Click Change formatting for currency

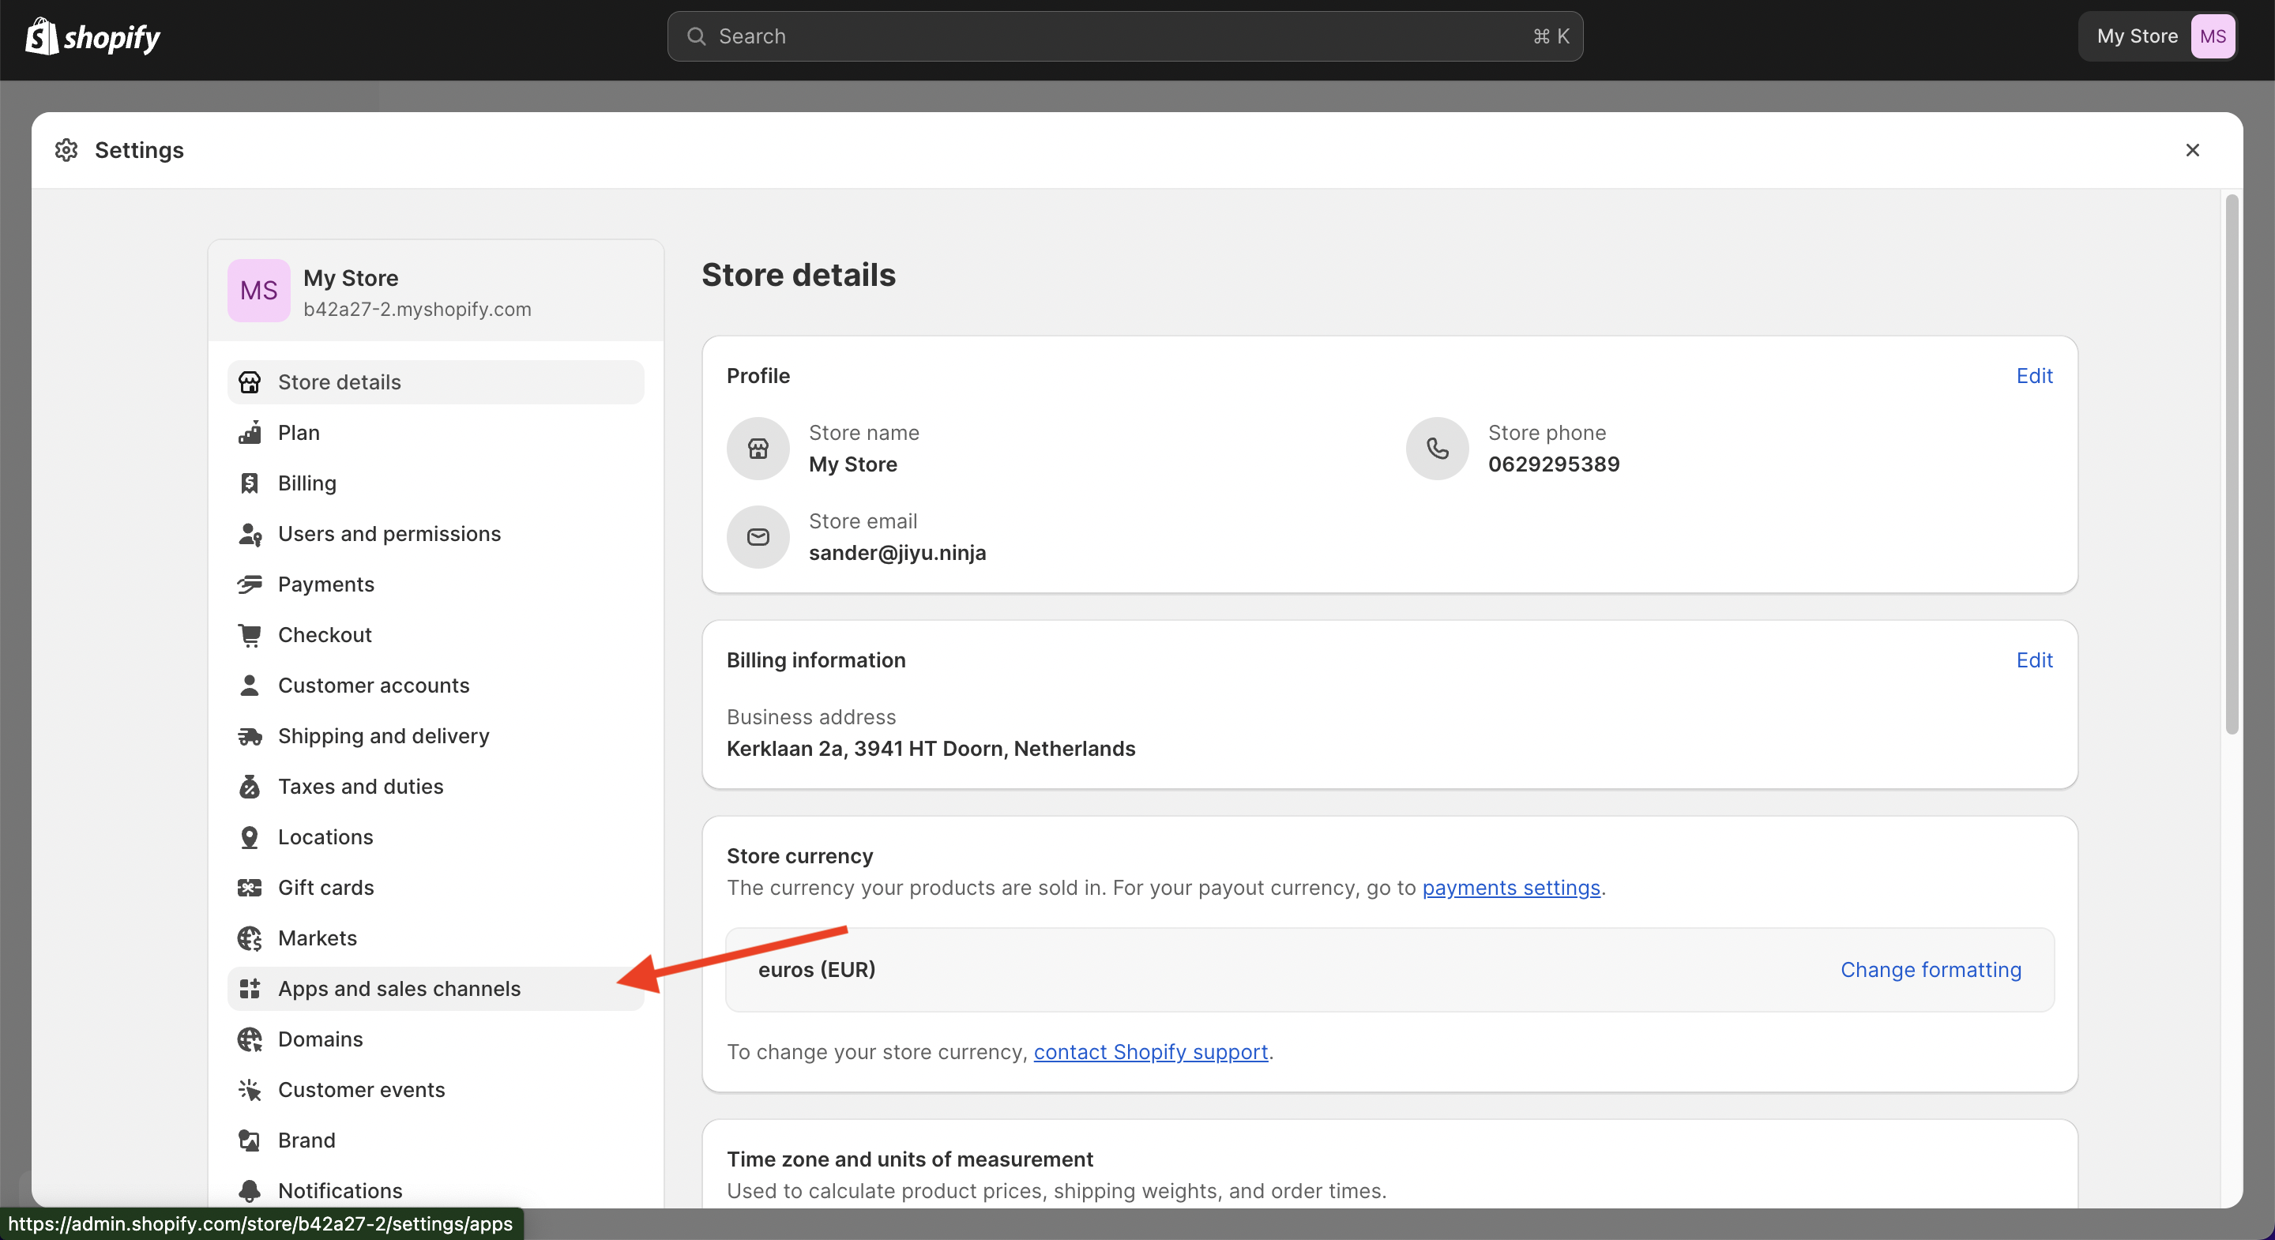tap(1931, 970)
